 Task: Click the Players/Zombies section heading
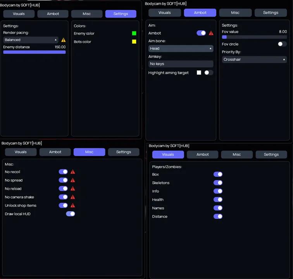(167, 167)
